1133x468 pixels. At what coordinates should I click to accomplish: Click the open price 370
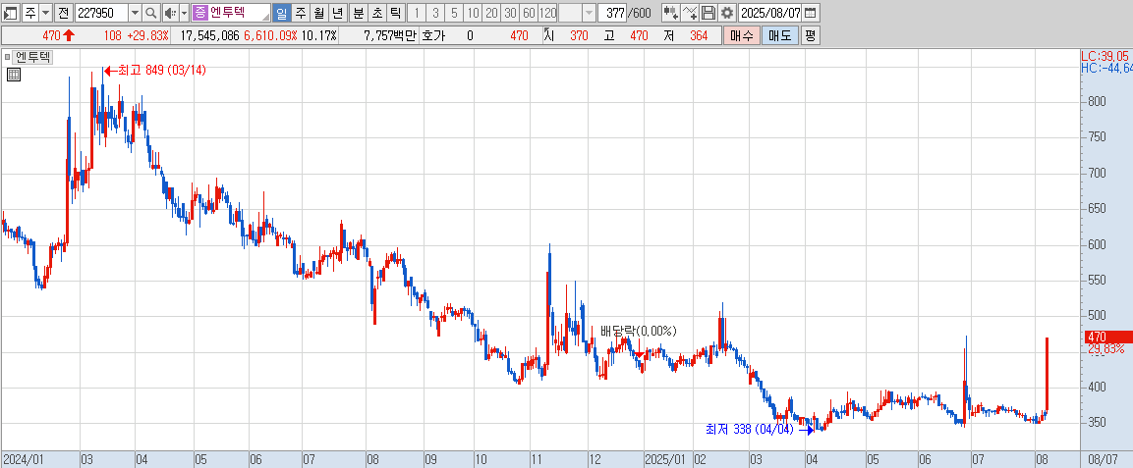pyautogui.click(x=579, y=35)
